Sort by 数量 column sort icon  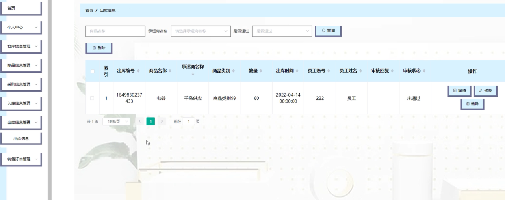pyautogui.click(x=260, y=71)
